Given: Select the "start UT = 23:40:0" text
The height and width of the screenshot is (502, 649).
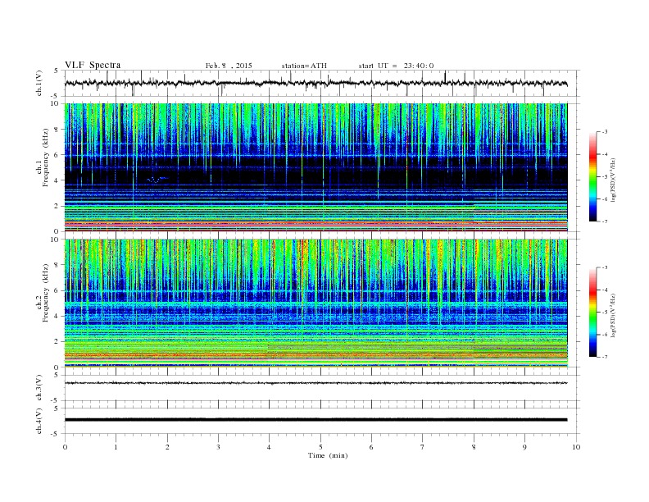Looking at the screenshot, I should click(x=396, y=66).
